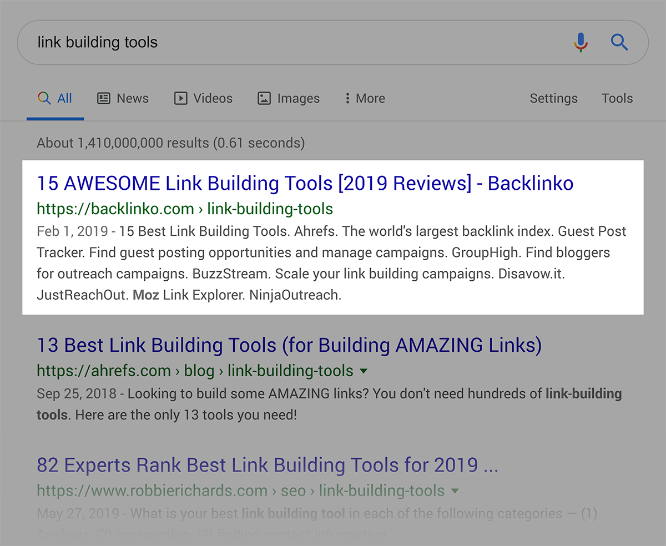
Task: Click the three-dot More icon
Action: [x=347, y=98]
